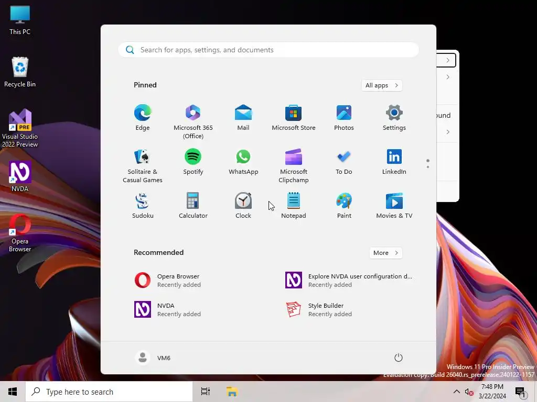The image size is (537, 402).
Task: Launch Movies & TV
Action: pyautogui.click(x=394, y=206)
